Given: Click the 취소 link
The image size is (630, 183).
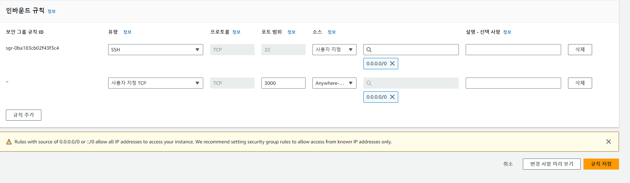Looking at the screenshot, I should click(508, 164).
